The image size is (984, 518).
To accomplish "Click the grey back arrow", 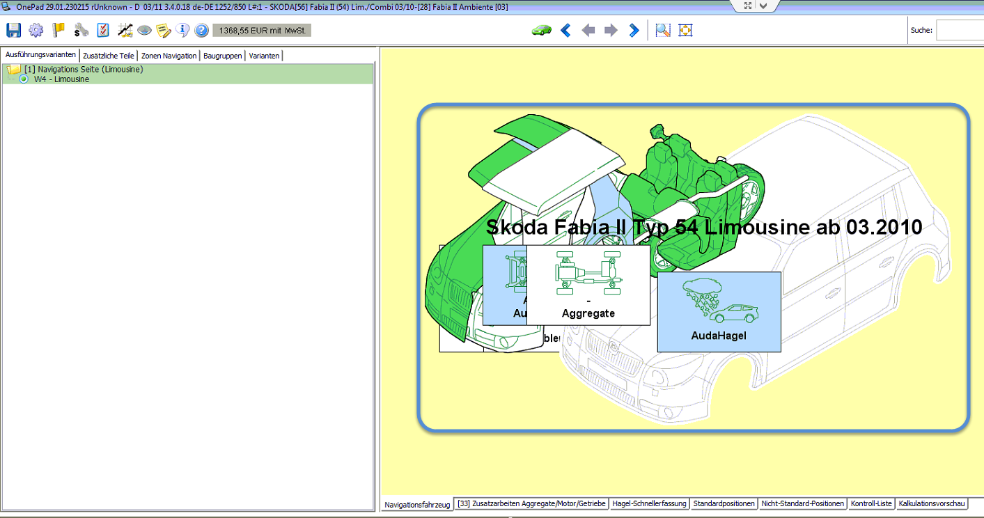I will tap(588, 30).
